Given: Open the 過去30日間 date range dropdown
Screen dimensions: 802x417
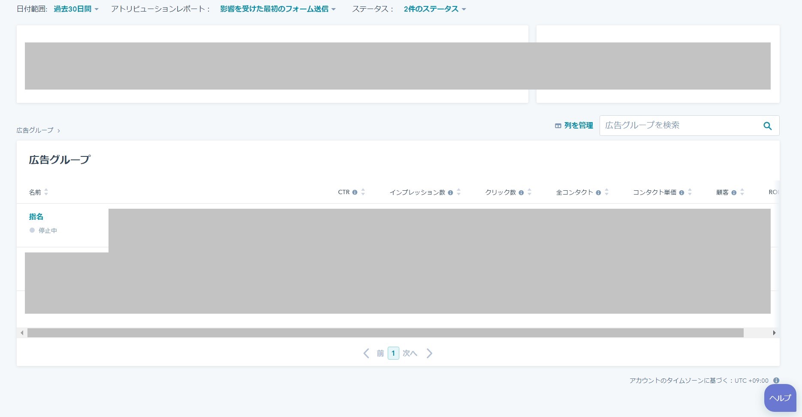Looking at the screenshot, I should 76,9.
